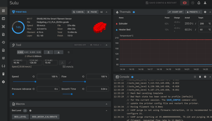This screenshot has width=212, height=121.
Task: Click the Flow slider handle
Action: click(x=85, y=82)
